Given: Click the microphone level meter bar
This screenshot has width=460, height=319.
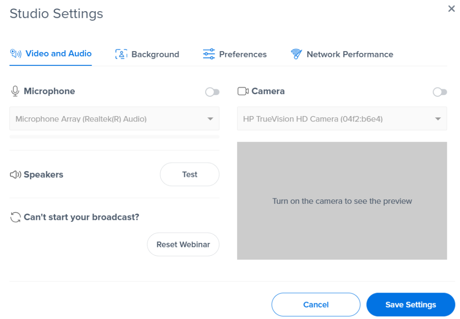Looking at the screenshot, I should (x=115, y=137).
